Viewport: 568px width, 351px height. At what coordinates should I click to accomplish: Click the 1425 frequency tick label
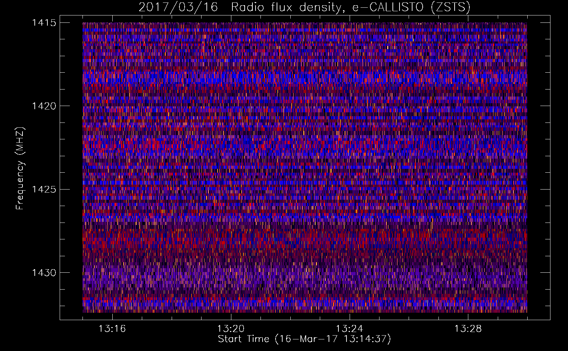(x=44, y=190)
